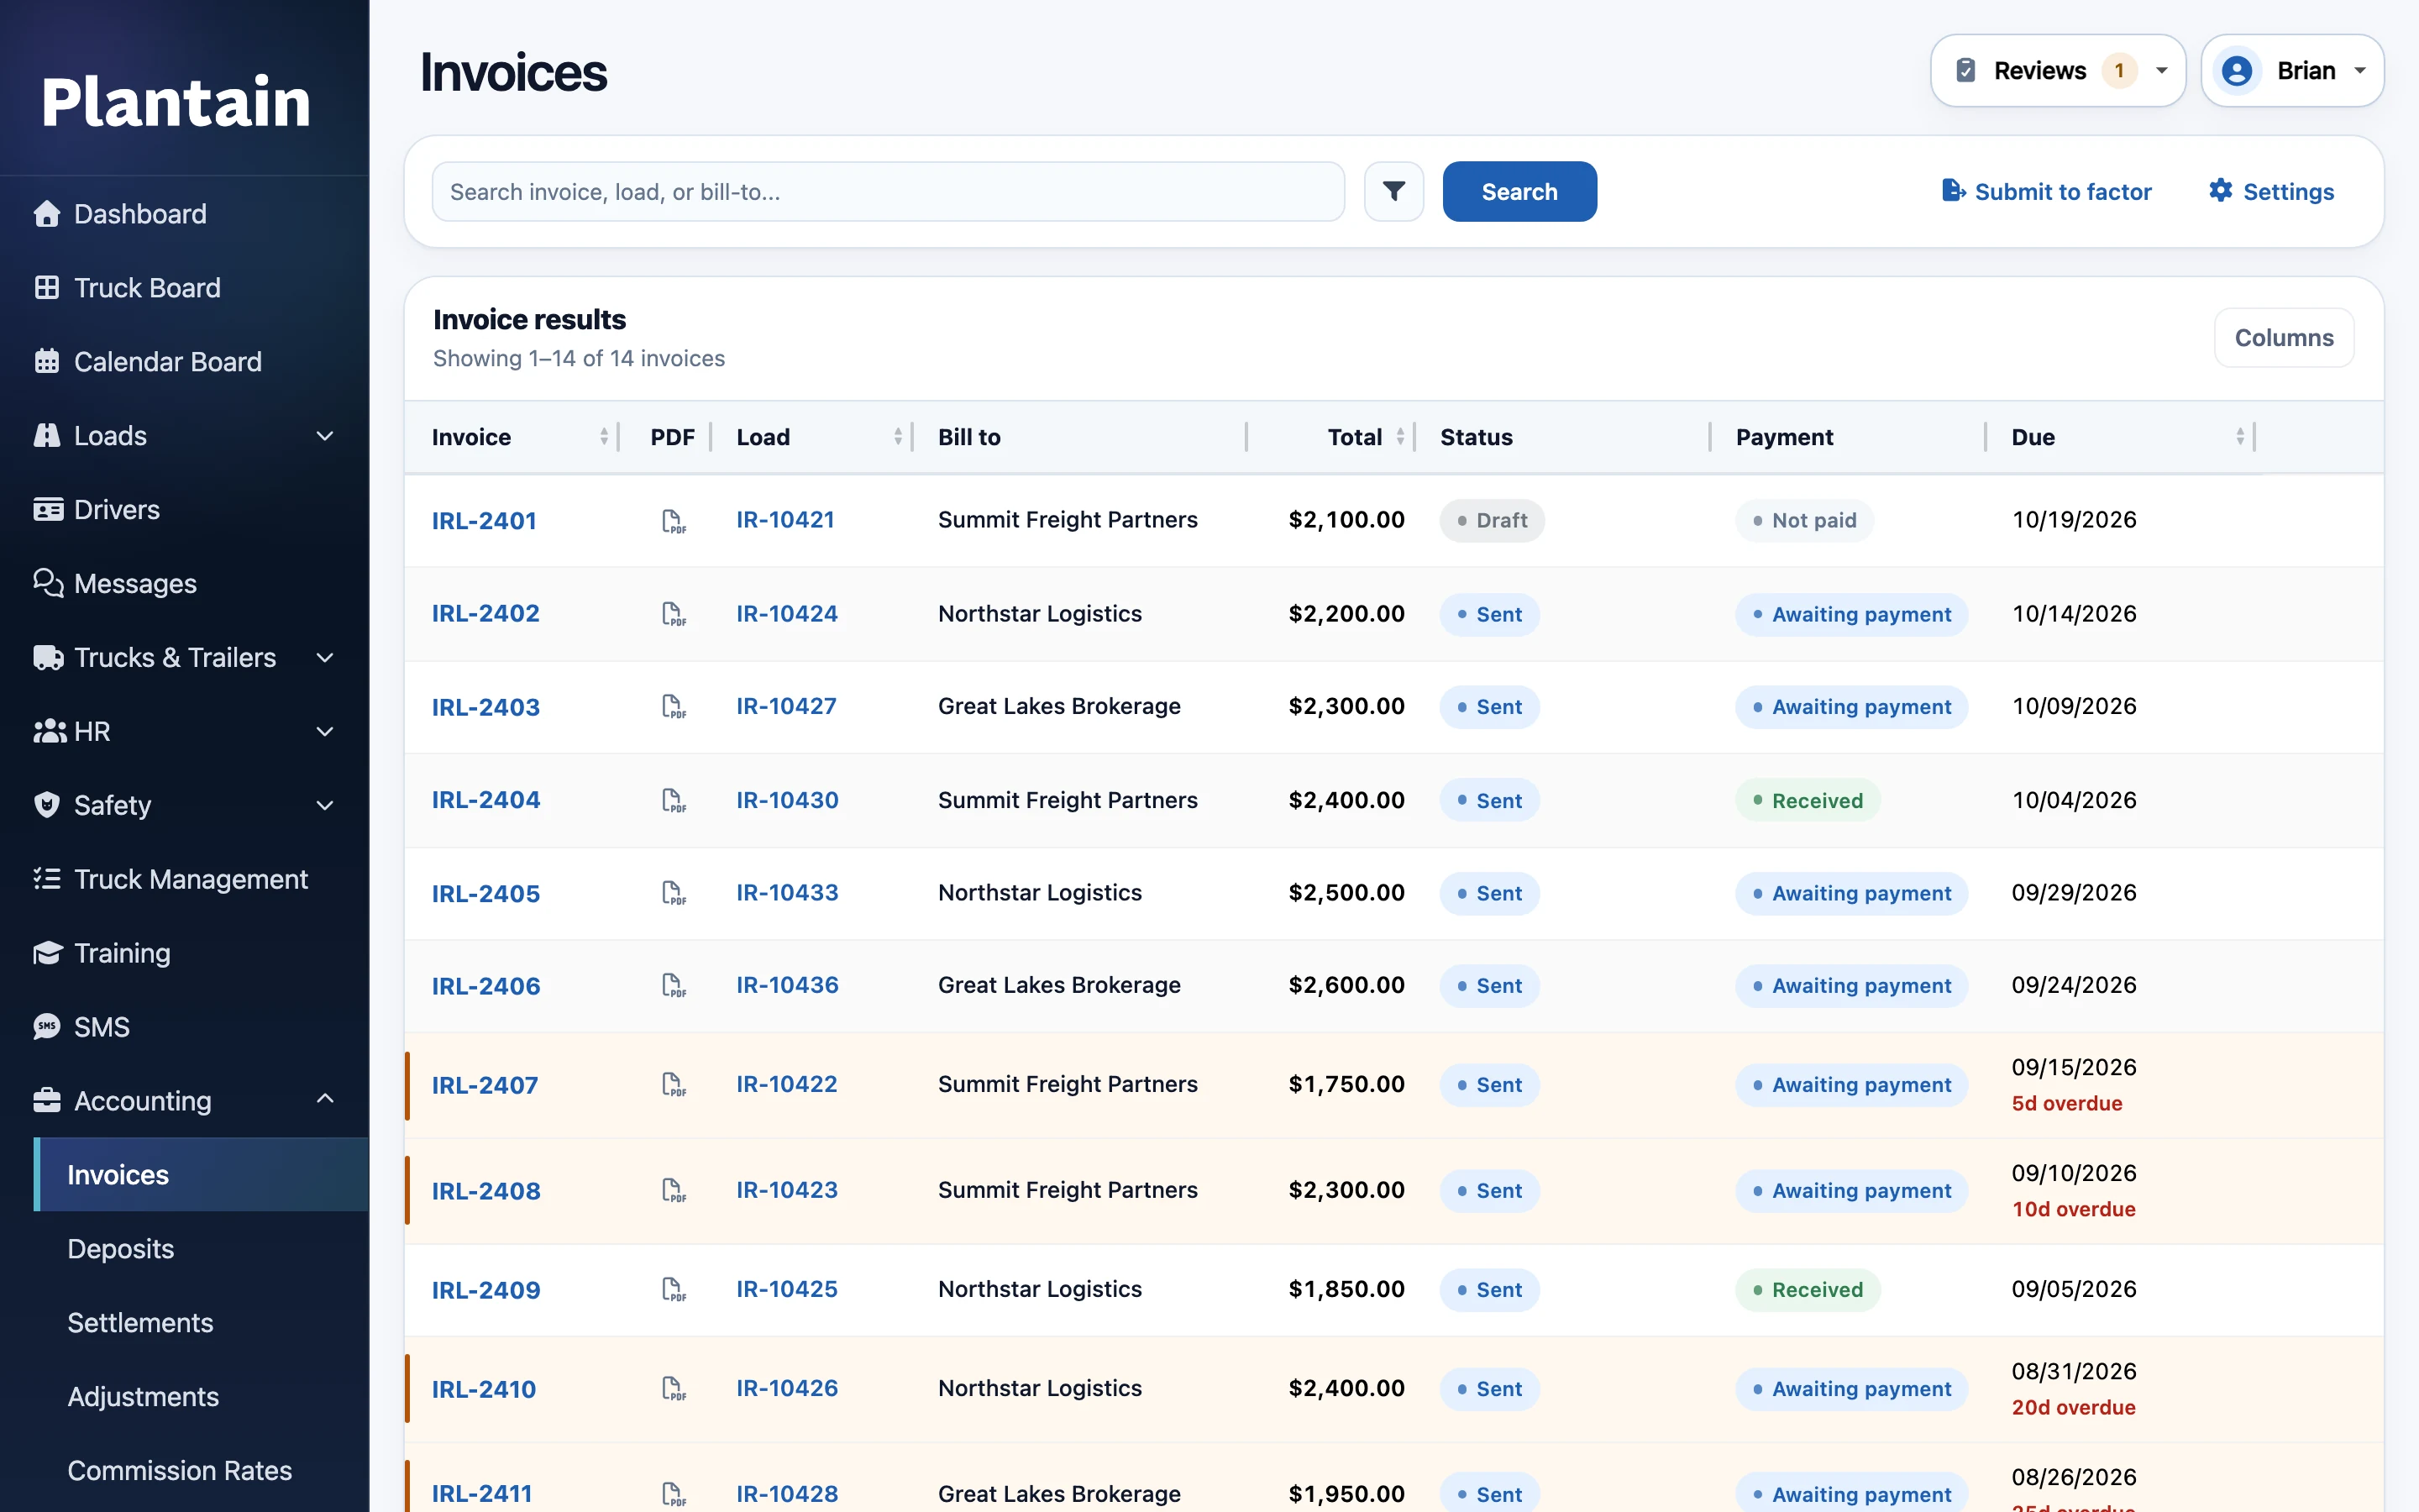The height and width of the screenshot is (1512, 2419).
Task: Open the Columns chooser button
Action: (2283, 338)
